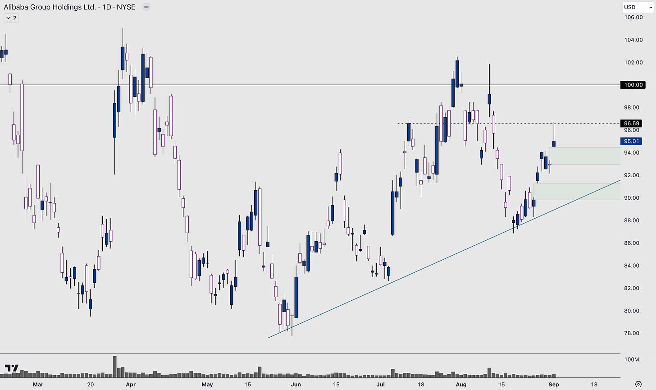The image size is (656, 390).
Task: Click the 104.00 price axis label
Action: pyautogui.click(x=633, y=40)
